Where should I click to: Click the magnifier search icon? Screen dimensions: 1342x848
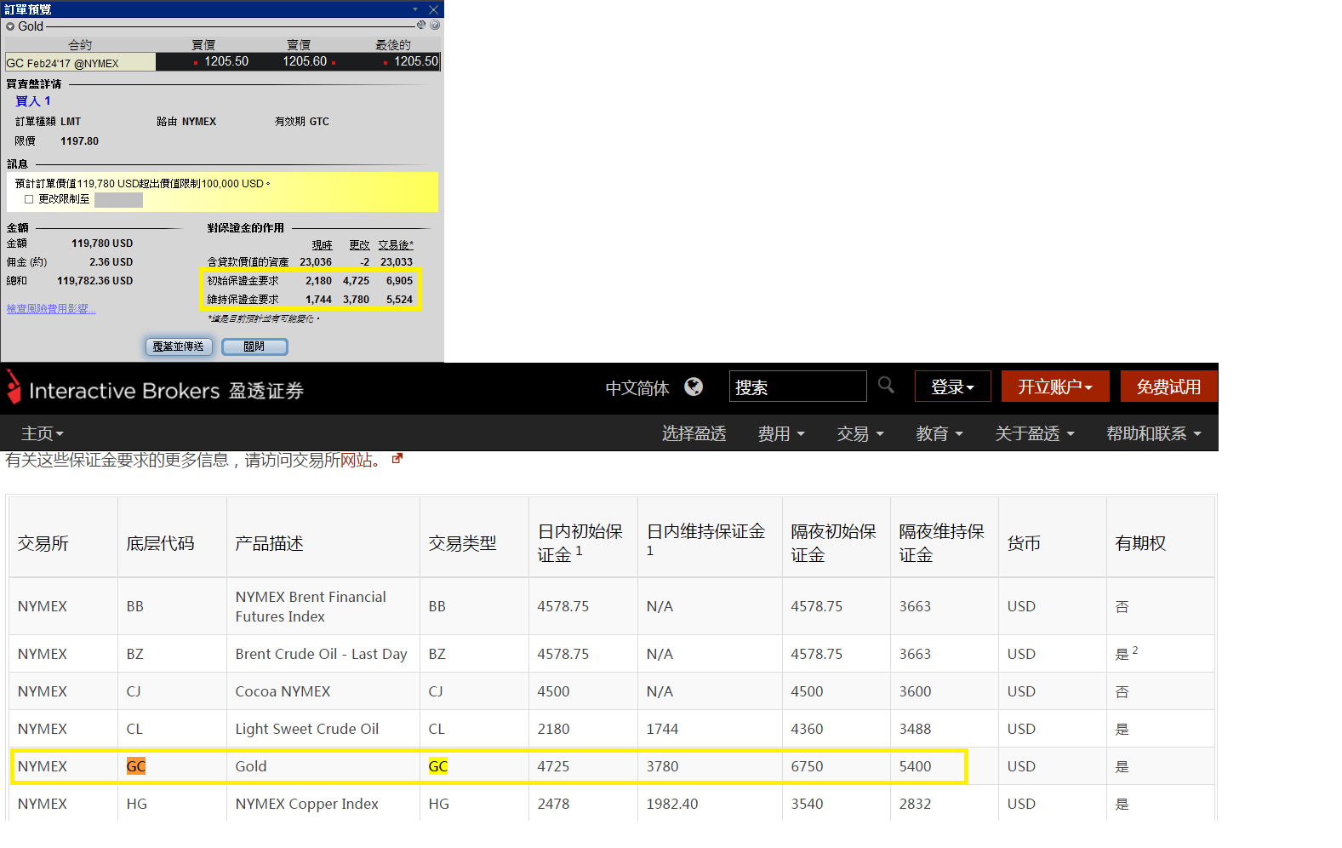click(x=886, y=385)
